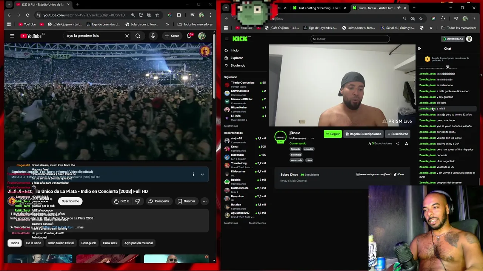
Task: Toggle Kick sidebar hamburger menu
Action: pos(227,39)
